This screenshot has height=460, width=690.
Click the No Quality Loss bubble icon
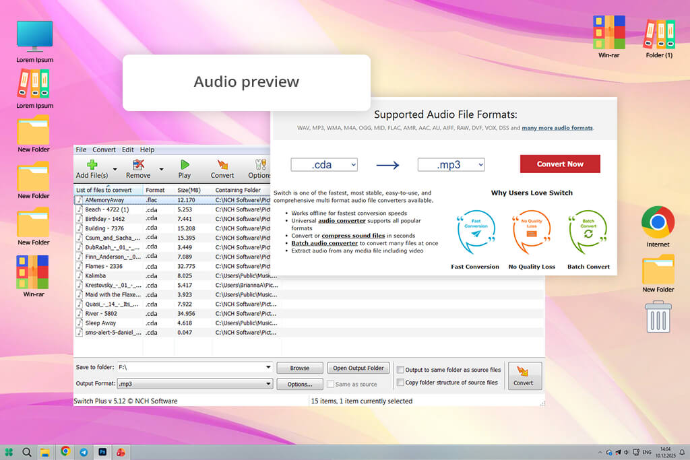pyautogui.click(x=532, y=232)
